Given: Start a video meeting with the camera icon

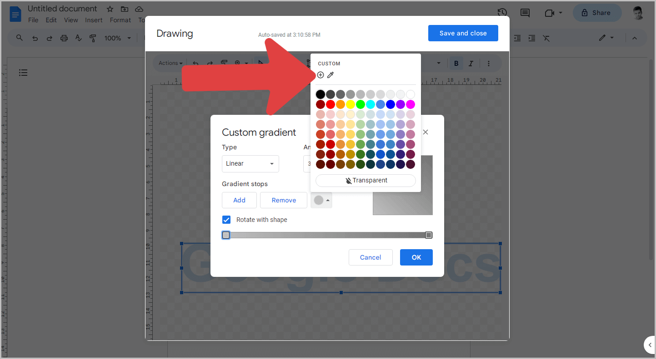Looking at the screenshot, I should tap(549, 13).
